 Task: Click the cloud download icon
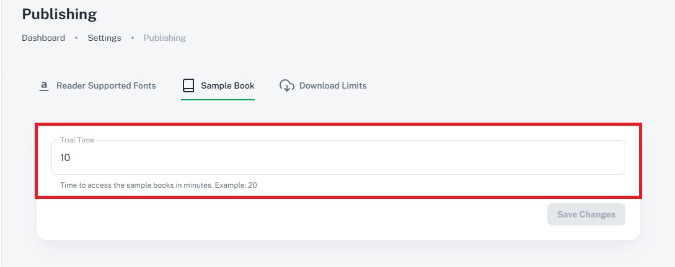pyautogui.click(x=286, y=85)
